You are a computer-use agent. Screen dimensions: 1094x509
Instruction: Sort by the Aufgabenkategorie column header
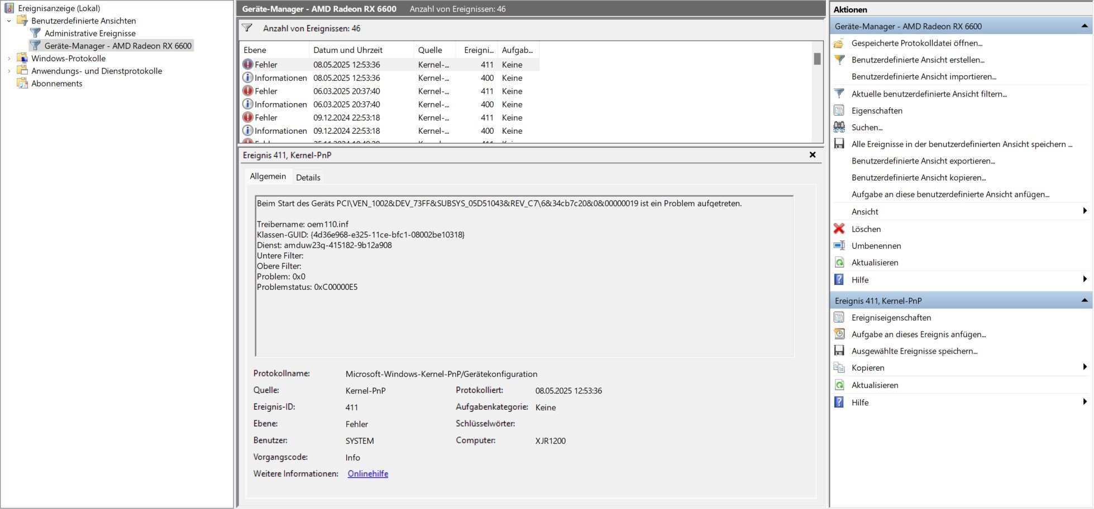pos(518,50)
